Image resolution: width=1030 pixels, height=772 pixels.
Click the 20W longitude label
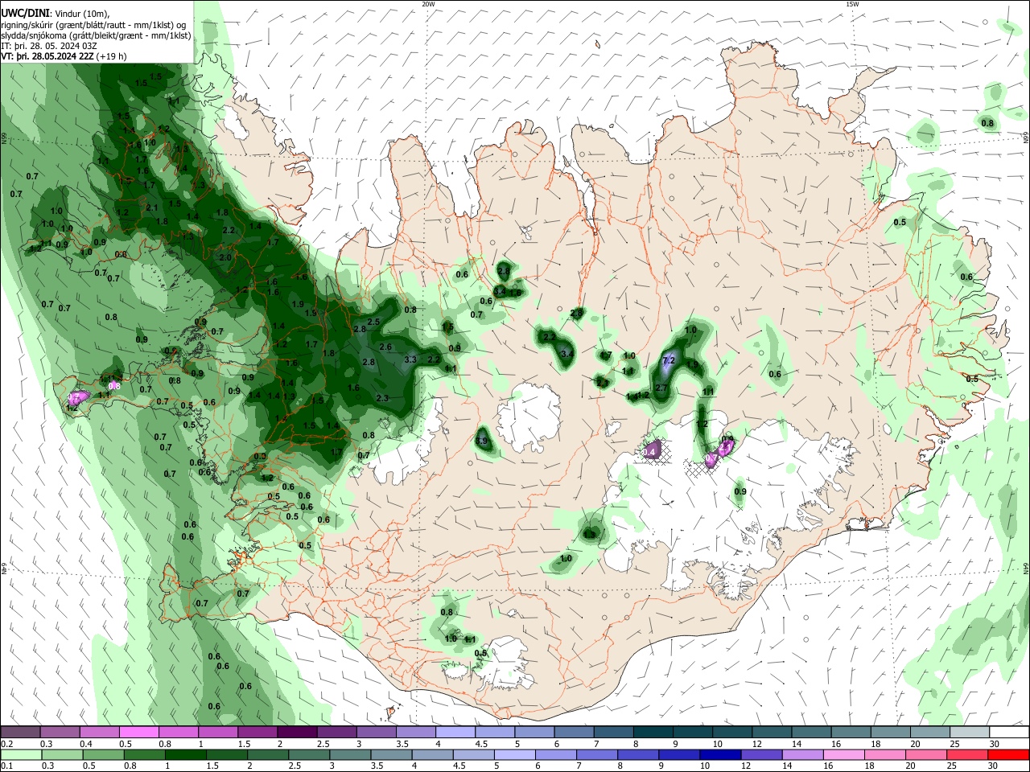pyautogui.click(x=428, y=4)
